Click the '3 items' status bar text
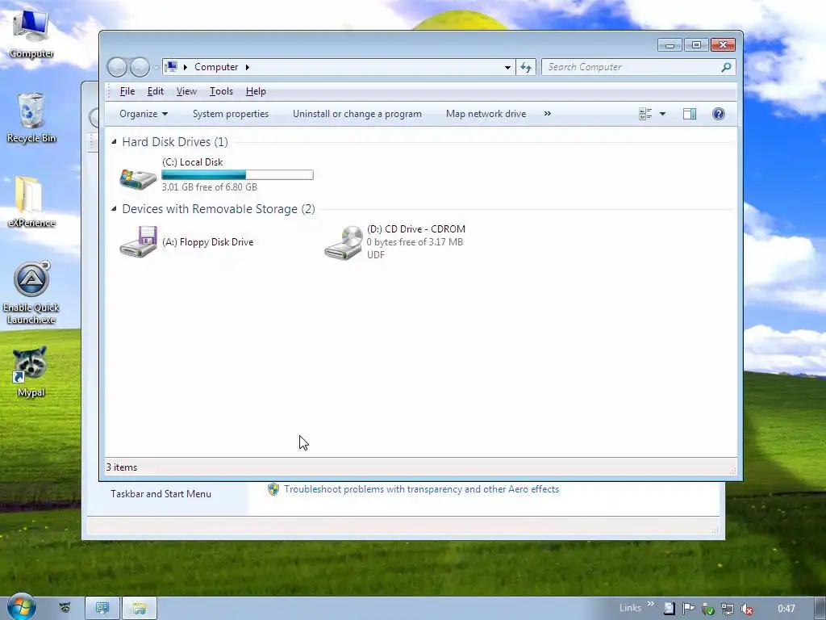The height and width of the screenshot is (620, 826). pyautogui.click(x=122, y=467)
